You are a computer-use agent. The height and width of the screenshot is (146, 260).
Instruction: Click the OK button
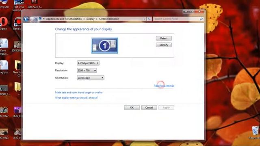132,107
